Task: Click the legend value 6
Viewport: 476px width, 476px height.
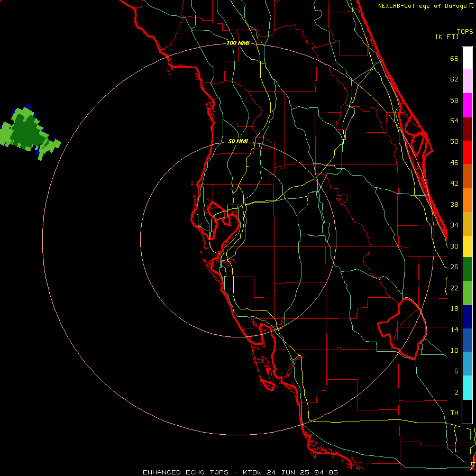Action: pyautogui.click(x=456, y=371)
